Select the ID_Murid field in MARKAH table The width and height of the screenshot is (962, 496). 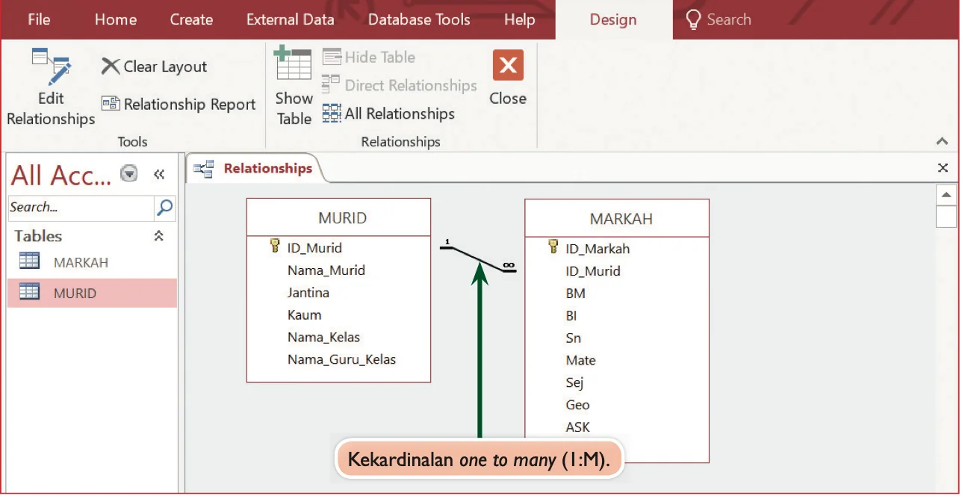[x=593, y=271]
